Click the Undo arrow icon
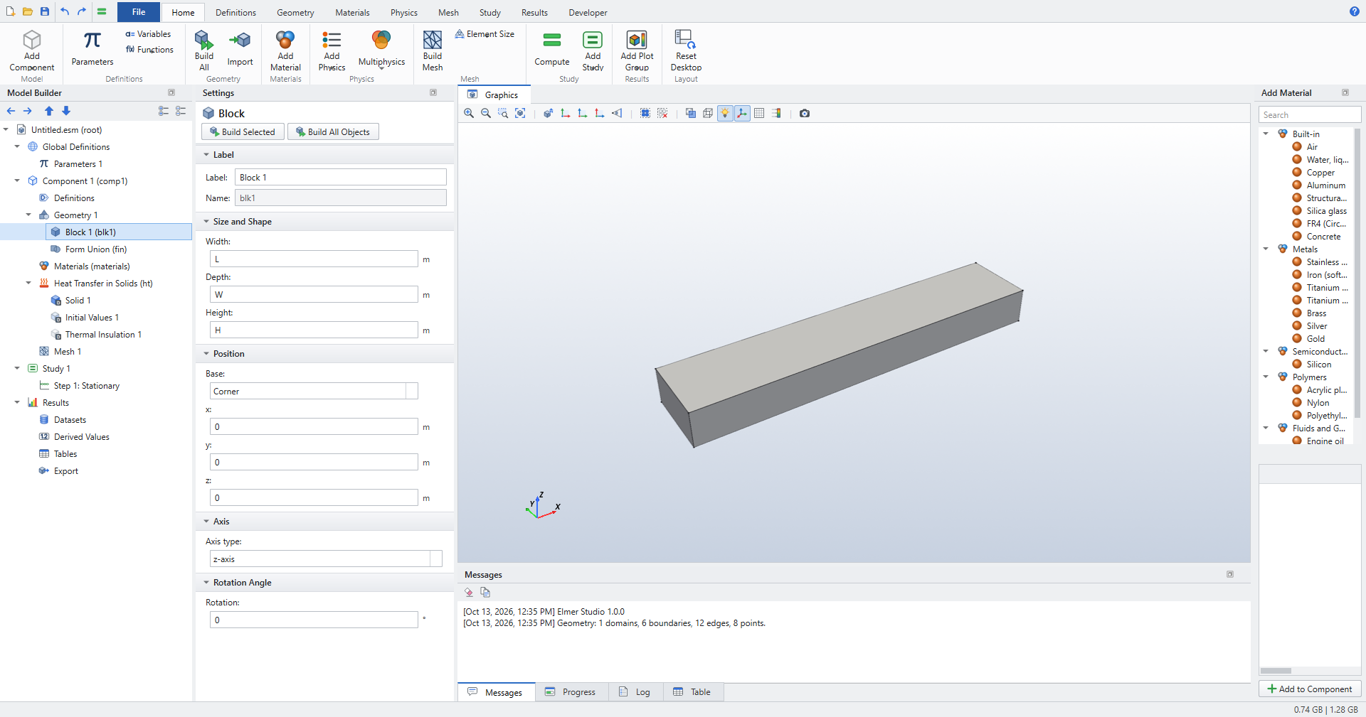 pos(65,11)
